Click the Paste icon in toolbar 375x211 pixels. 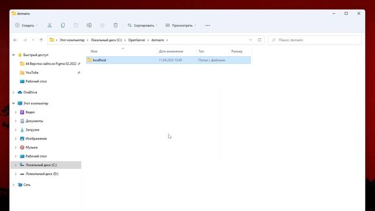tap(76, 25)
